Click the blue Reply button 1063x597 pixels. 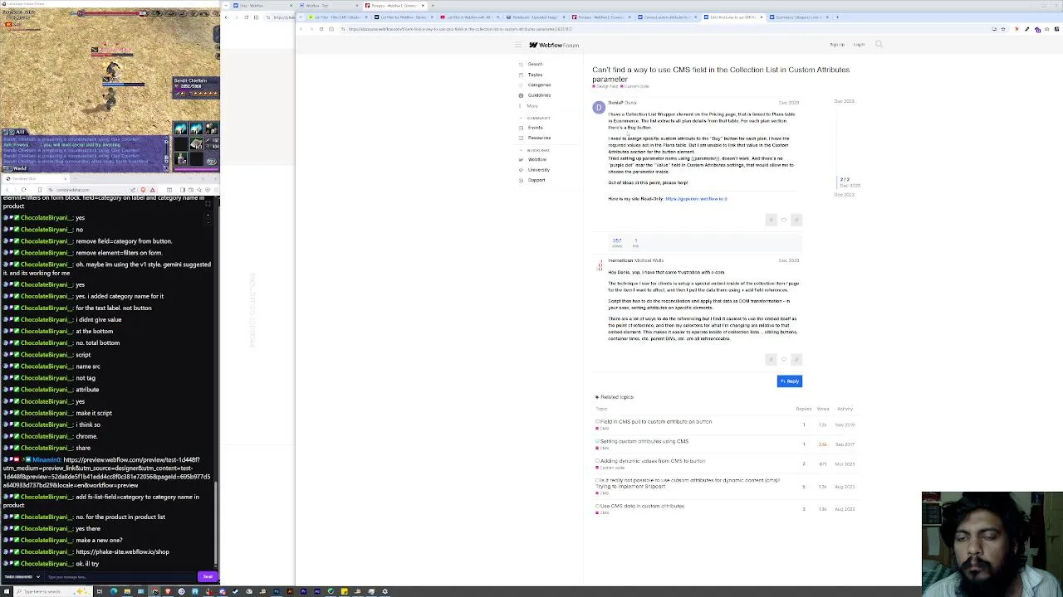pyautogui.click(x=790, y=381)
